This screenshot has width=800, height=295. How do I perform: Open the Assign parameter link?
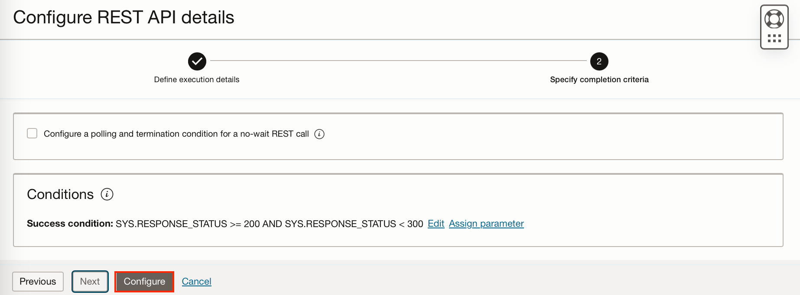click(486, 224)
